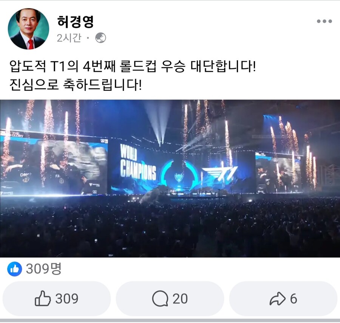Open the T1 World Champions video
This screenshot has height=323, width=340.
pos(170,179)
